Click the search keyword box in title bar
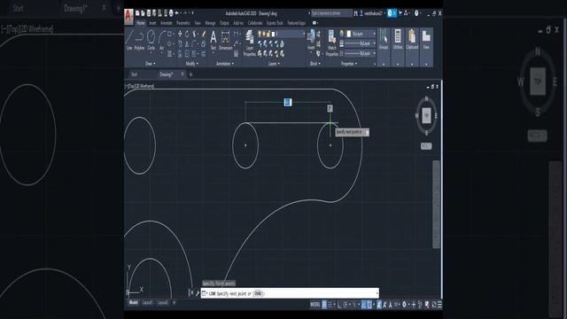The width and height of the screenshot is (567, 319). pyautogui.click(x=331, y=13)
